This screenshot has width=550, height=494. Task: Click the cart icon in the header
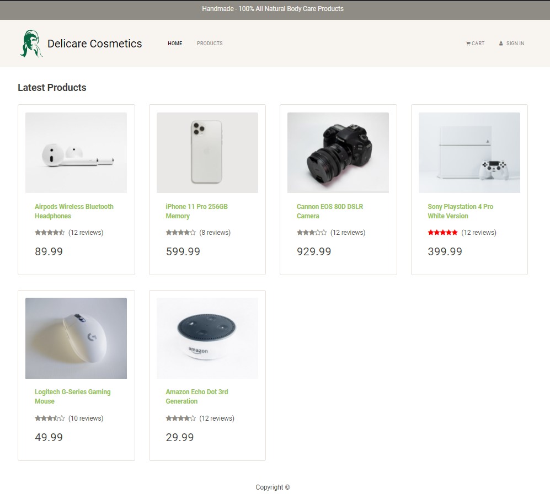pos(468,44)
